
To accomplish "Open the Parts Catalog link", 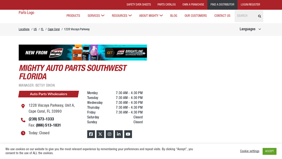I will (166, 5).
